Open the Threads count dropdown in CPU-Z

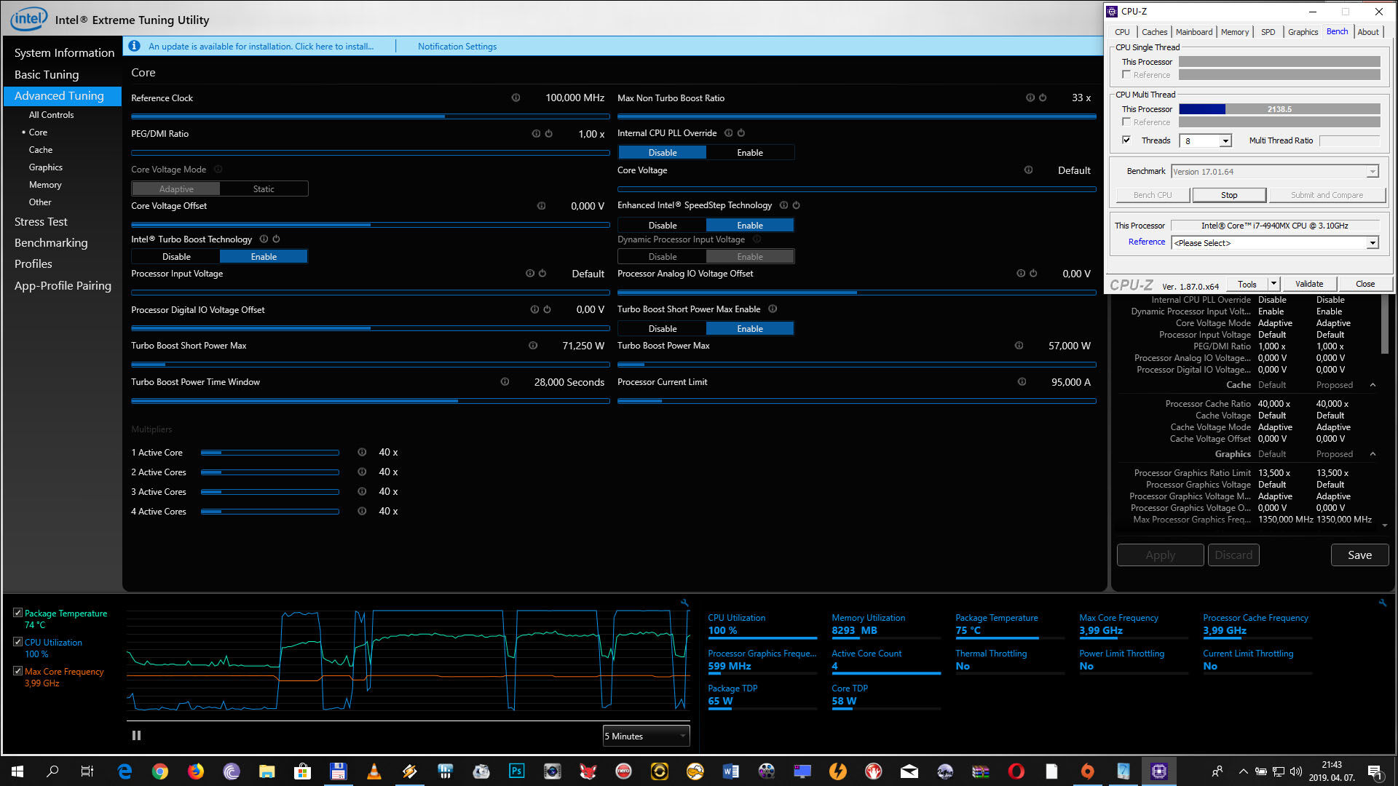(x=1225, y=141)
